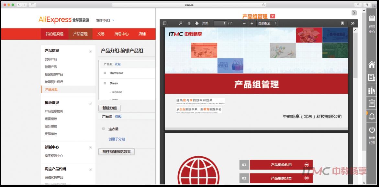
Task: Click the 新建分组 button
Action: click(x=109, y=108)
